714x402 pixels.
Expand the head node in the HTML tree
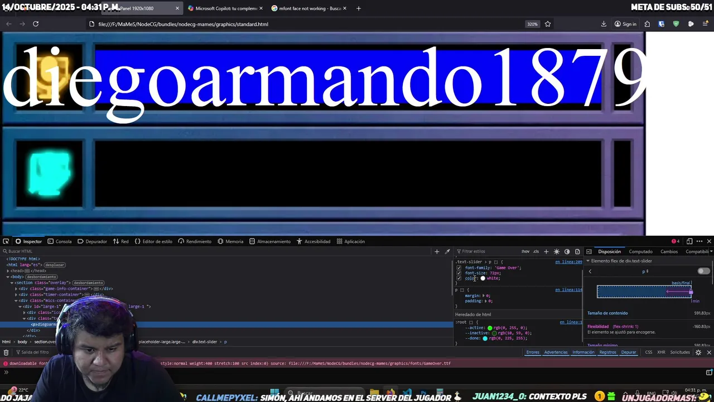tap(8, 271)
